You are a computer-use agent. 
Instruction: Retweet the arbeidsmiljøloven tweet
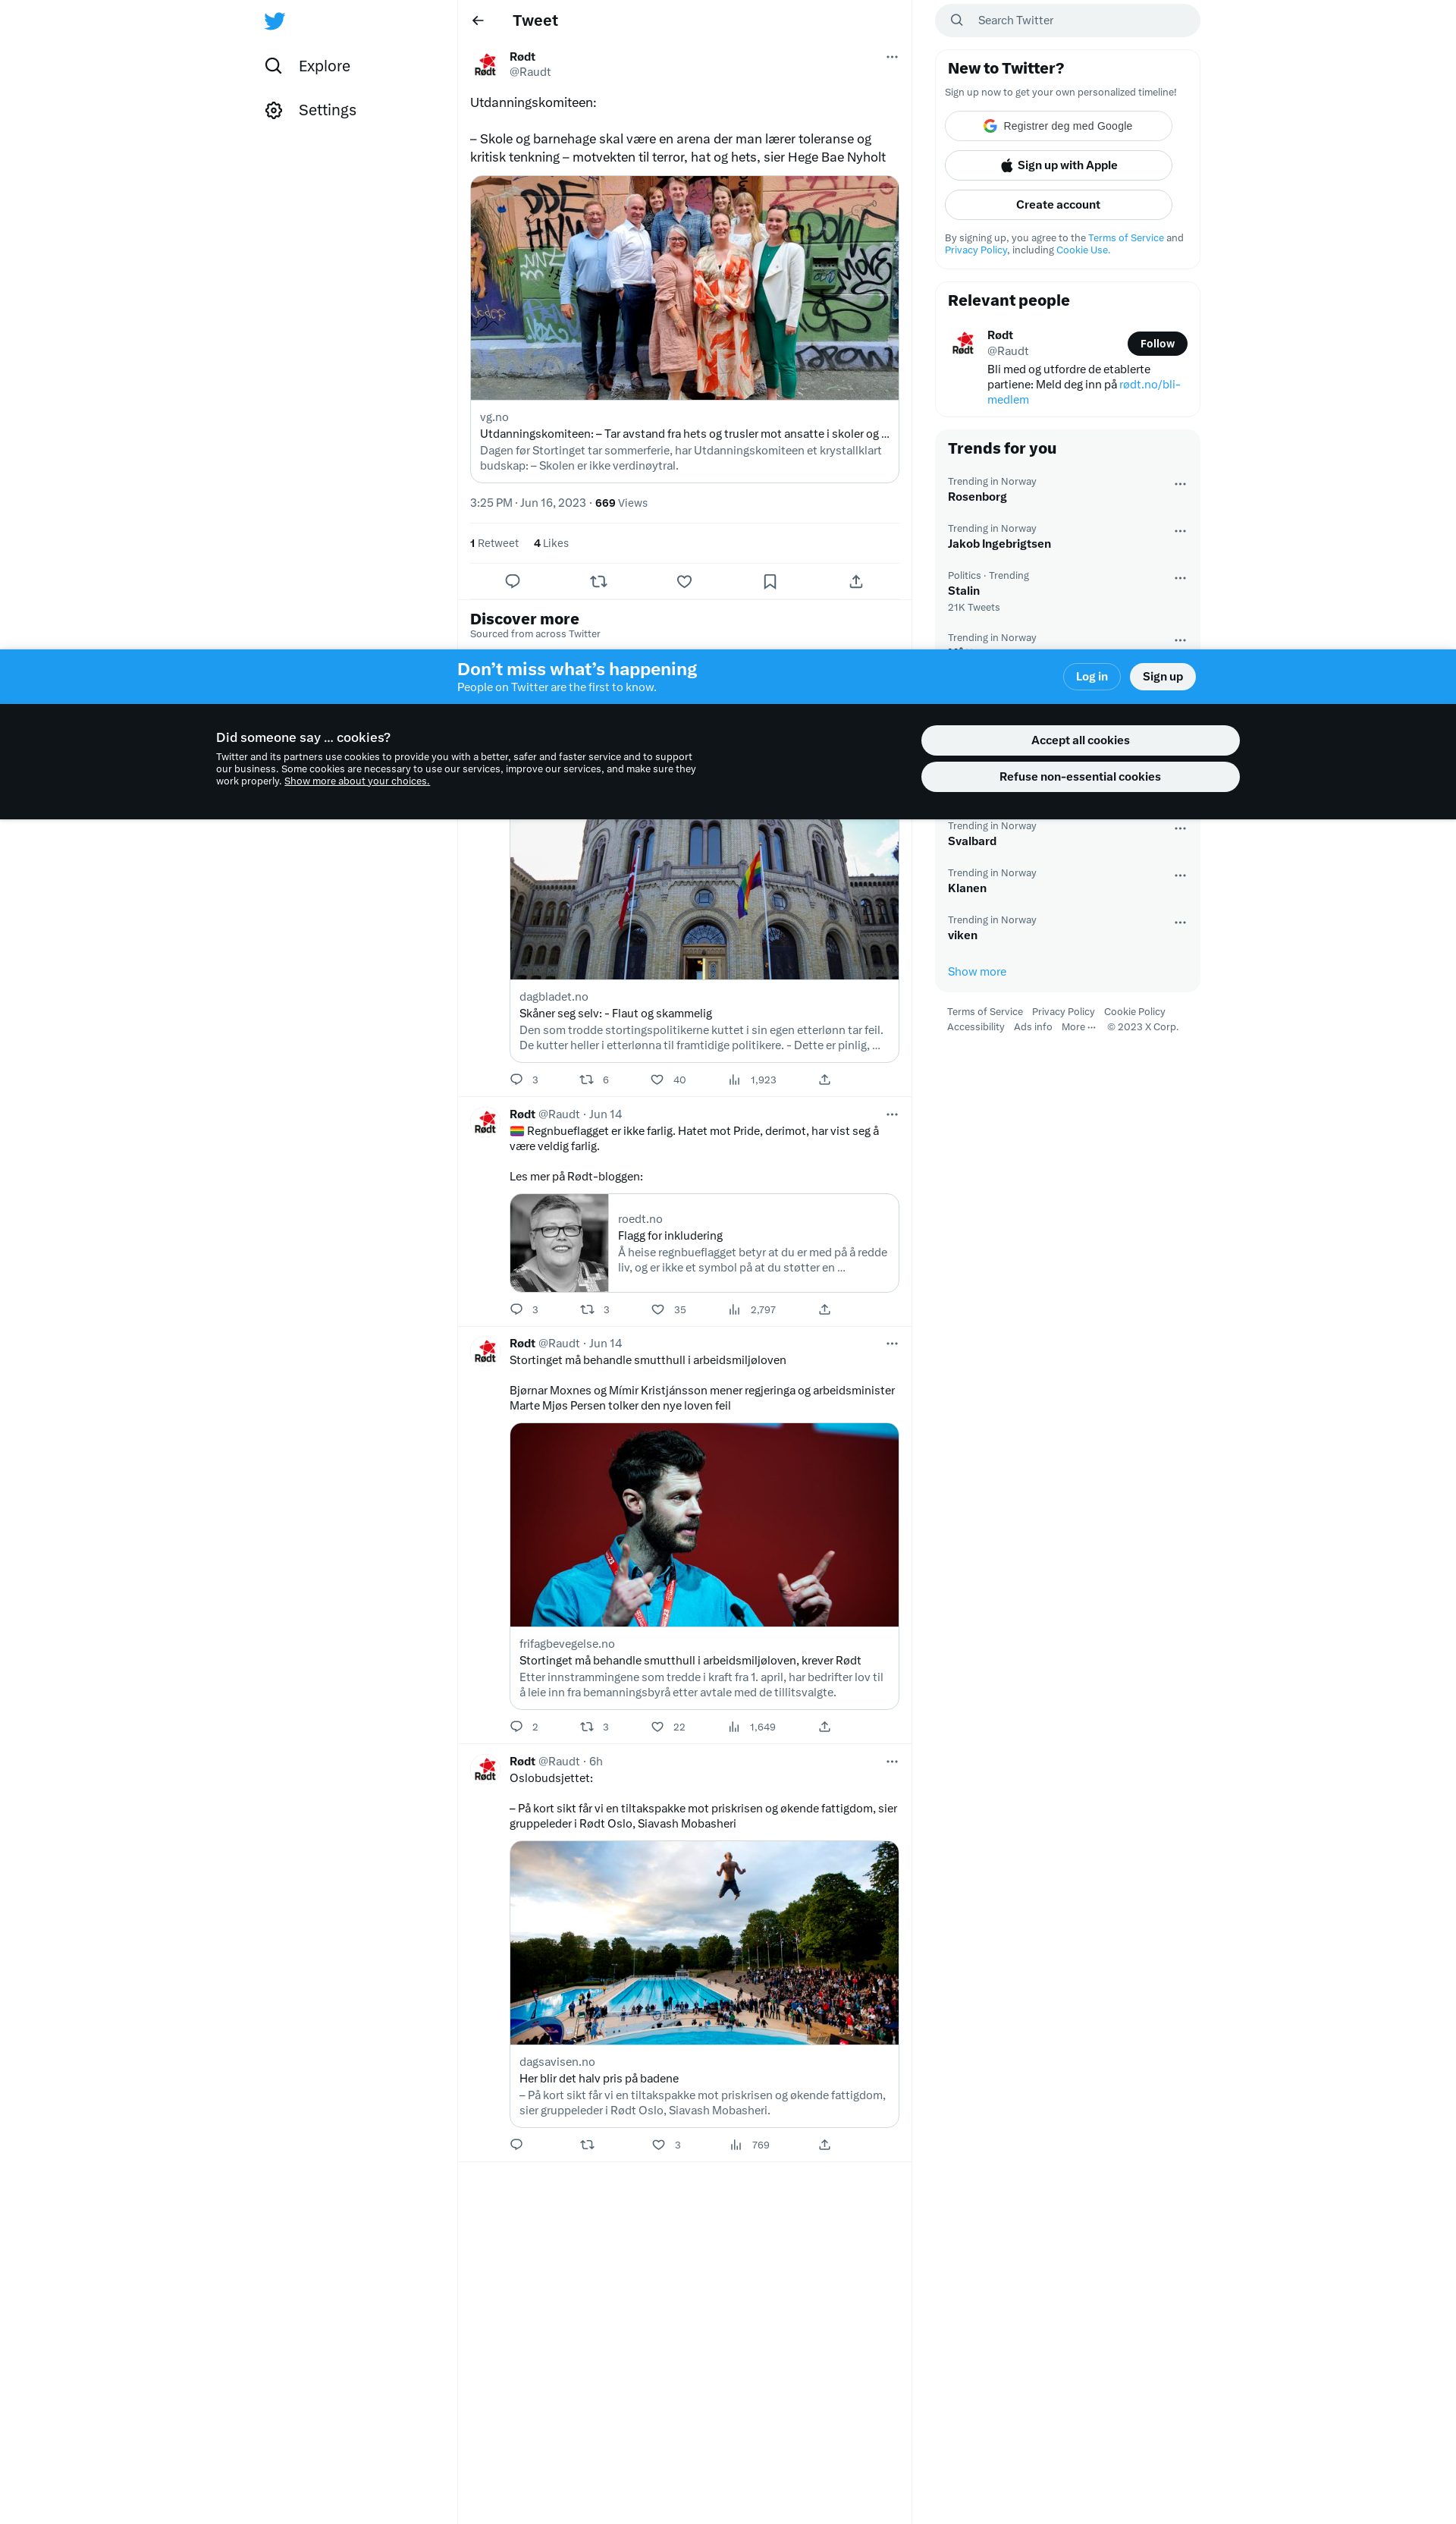click(x=587, y=1727)
